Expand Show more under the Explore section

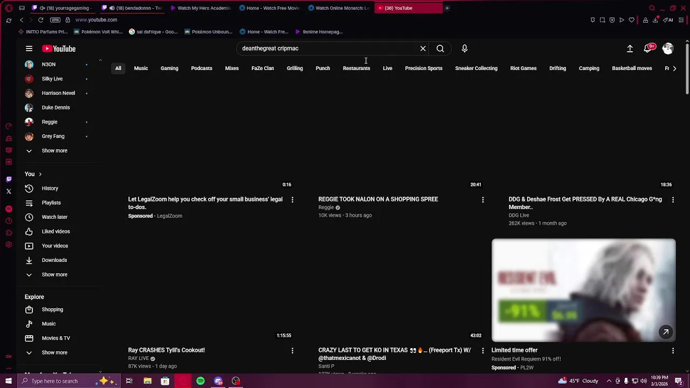[56, 352]
